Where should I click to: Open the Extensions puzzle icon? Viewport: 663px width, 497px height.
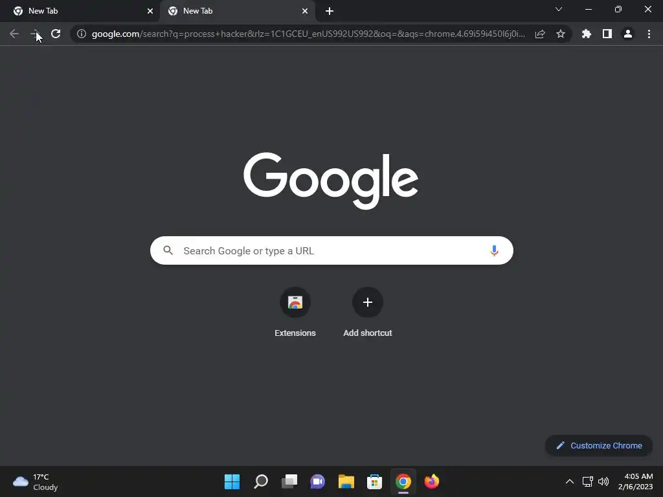pos(587,34)
